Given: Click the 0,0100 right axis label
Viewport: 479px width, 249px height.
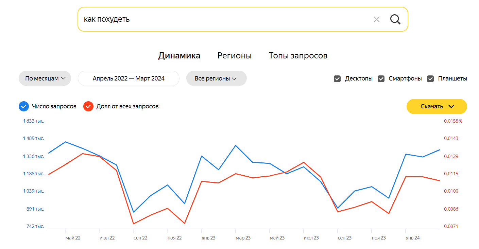Looking at the screenshot, I should 451,191.
